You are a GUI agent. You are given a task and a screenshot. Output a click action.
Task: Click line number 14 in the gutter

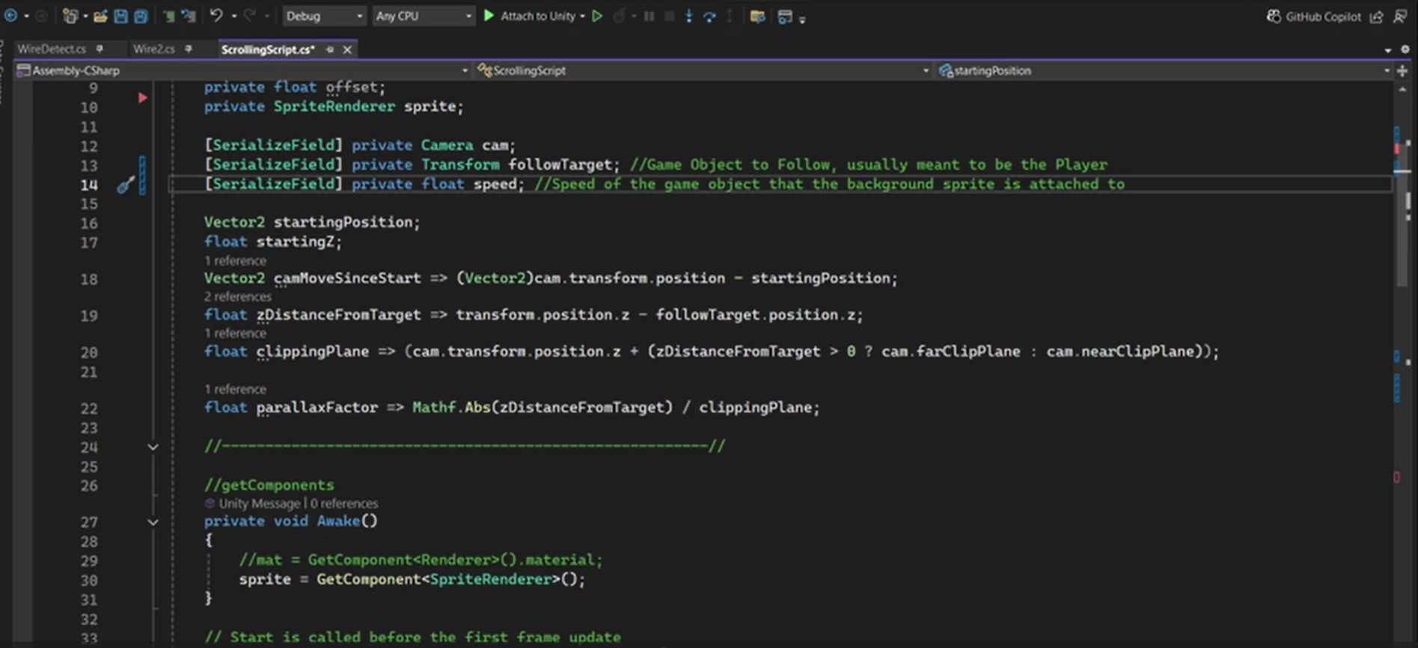89,185
